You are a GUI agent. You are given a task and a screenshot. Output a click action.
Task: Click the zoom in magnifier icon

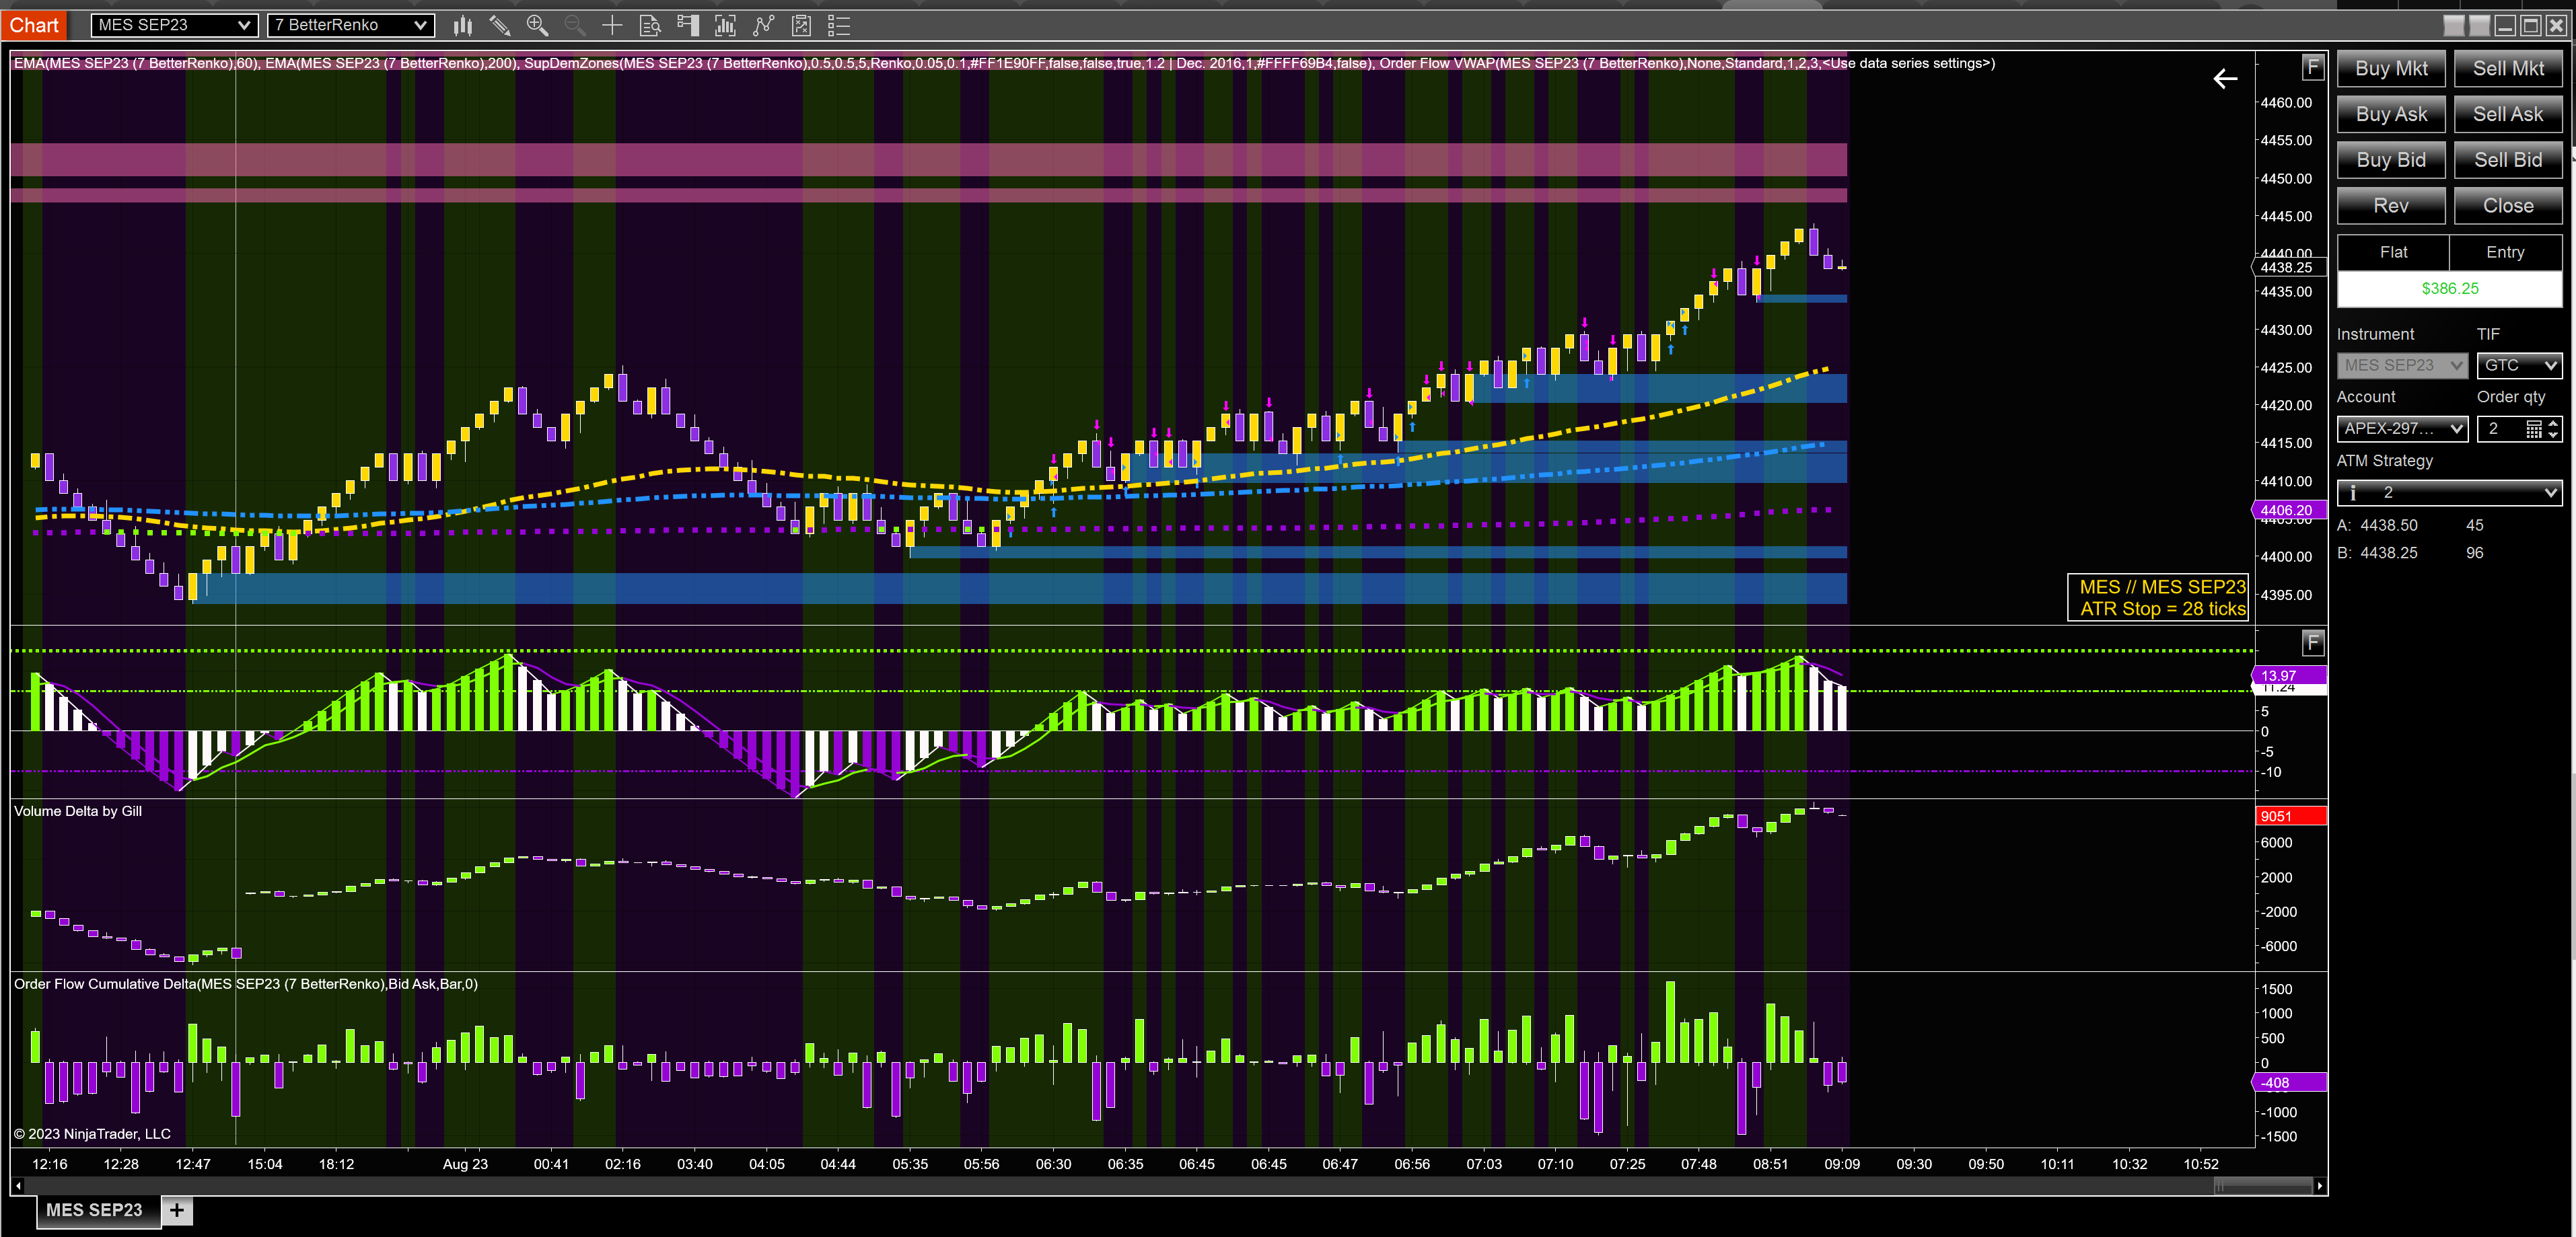tap(537, 26)
